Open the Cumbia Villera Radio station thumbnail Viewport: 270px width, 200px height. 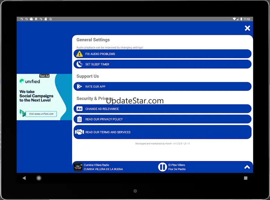[78, 167]
